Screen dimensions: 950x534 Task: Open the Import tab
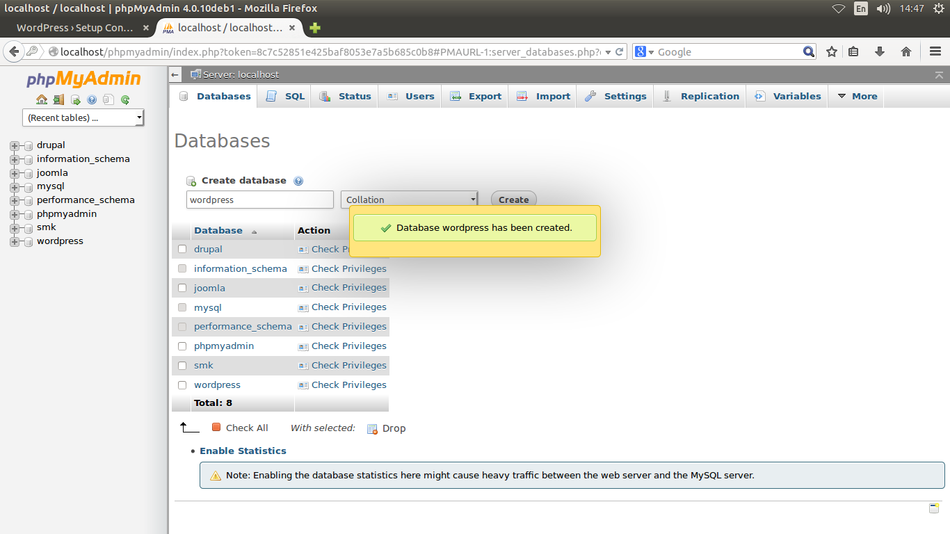pos(543,96)
